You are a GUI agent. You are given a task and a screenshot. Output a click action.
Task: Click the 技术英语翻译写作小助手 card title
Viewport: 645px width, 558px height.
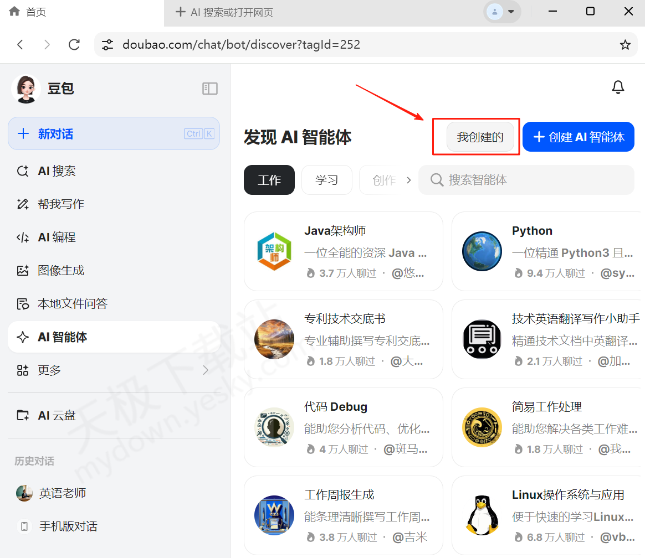pyautogui.click(x=576, y=318)
